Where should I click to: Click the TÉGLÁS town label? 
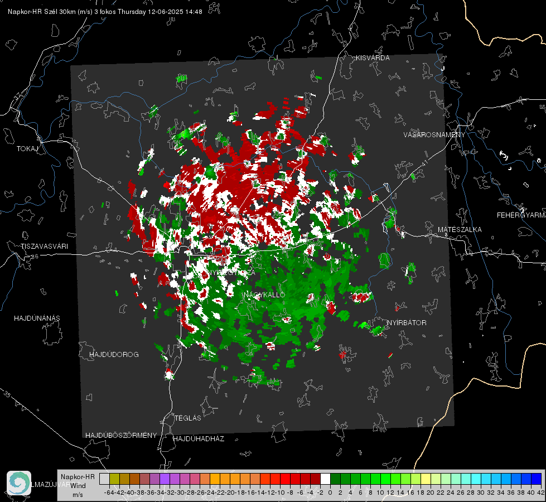pos(188,418)
